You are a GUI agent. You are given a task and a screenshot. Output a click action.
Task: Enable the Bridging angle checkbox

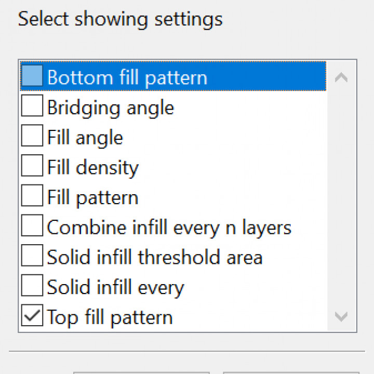[32, 107]
